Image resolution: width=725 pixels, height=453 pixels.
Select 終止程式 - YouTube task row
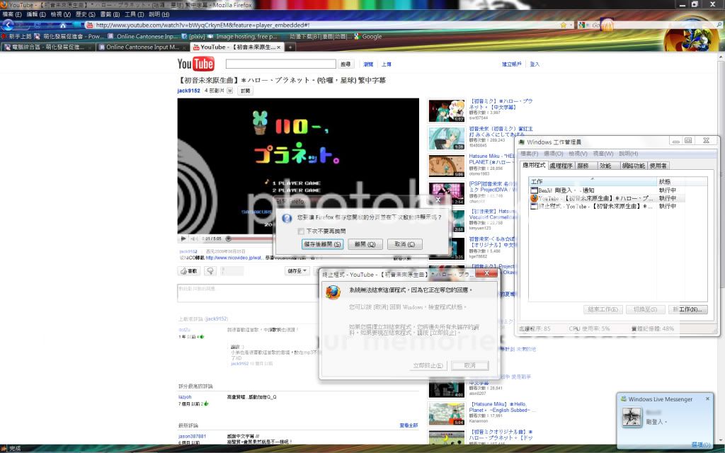coord(607,207)
